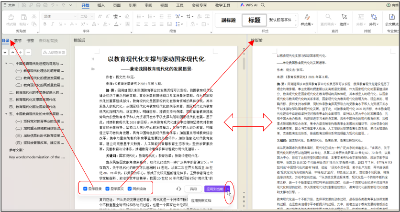Expand the styles gallery list
The height and width of the screenshot is (212, 400).
pos(296,26)
